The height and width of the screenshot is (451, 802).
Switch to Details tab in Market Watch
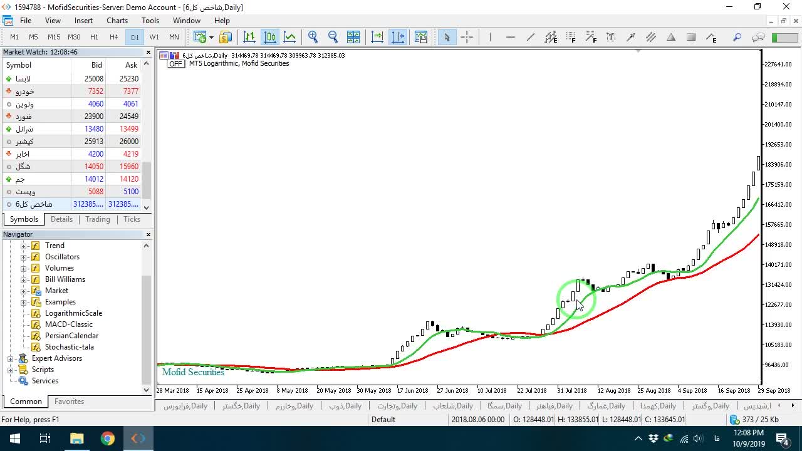pyautogui.click(x=61, y=219)
